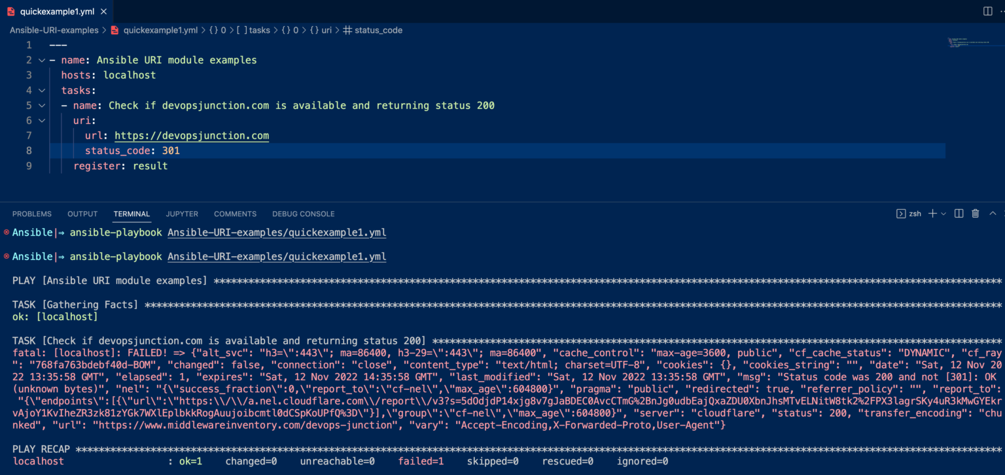1005x475 pixels.
Task: Switch to the OUTPUT tab
Action: (x=82, y=214)
